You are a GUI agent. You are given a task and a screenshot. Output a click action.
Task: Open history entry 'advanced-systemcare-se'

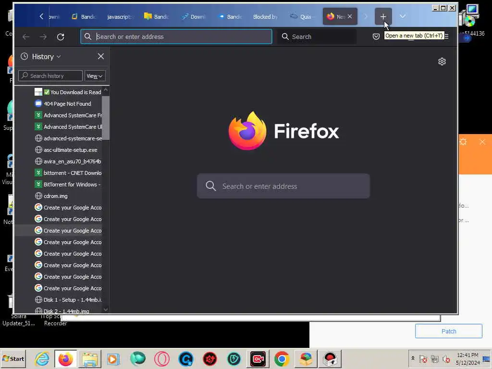click(68, 138)
